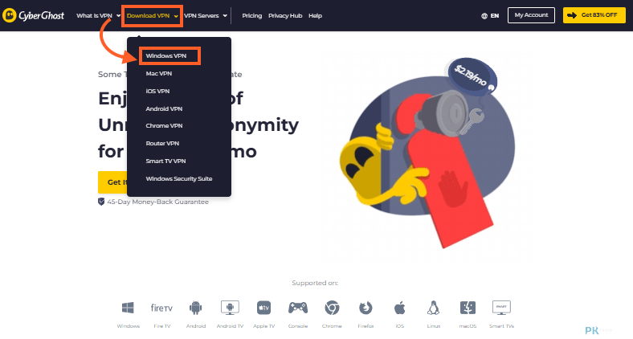Open the What is VPN menu

click(94, 16)
